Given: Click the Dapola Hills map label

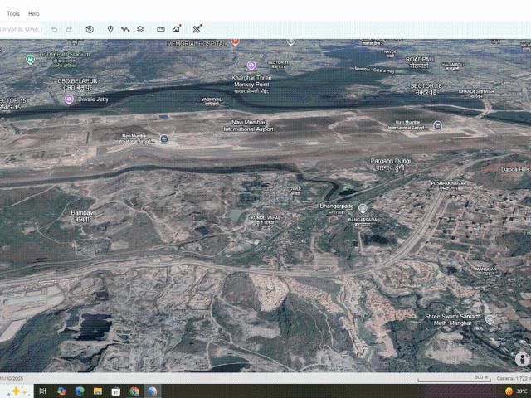Looking at the screenshot, I should (x=514, y=169).
